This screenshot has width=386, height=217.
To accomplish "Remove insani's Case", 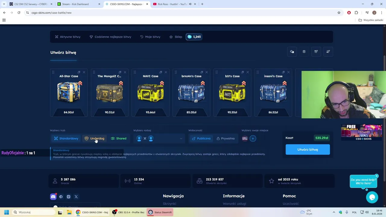I will coord(288,72).
